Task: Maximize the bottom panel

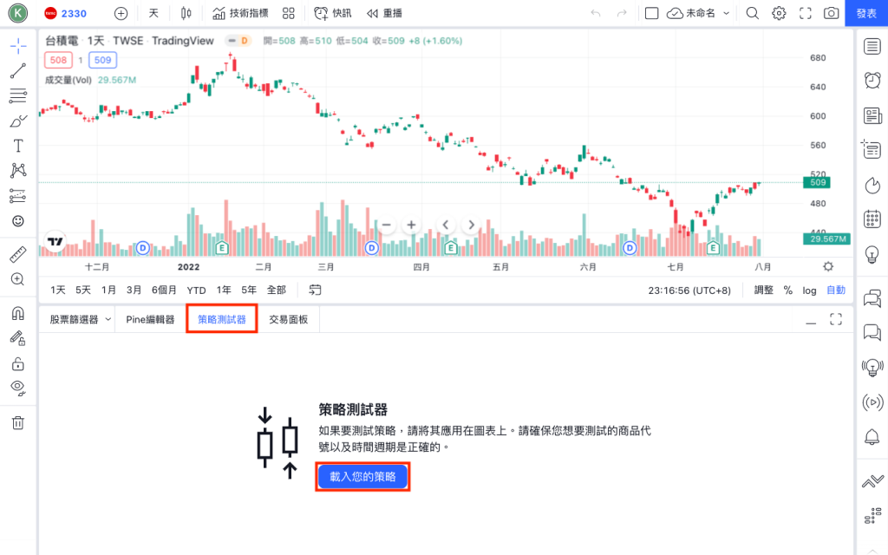Action: click(836, 319)
